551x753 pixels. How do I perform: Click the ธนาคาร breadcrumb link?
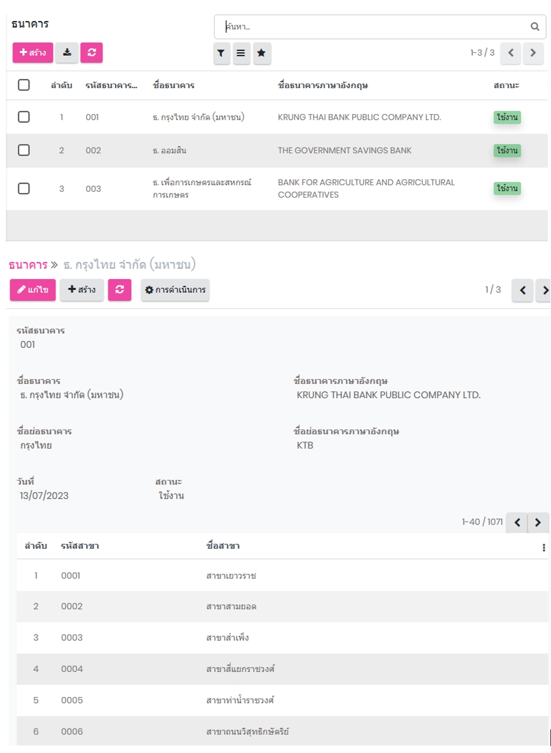point(28,265)
